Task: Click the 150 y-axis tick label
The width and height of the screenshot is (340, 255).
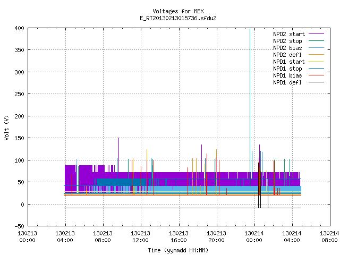Action: tap(19, 138)
